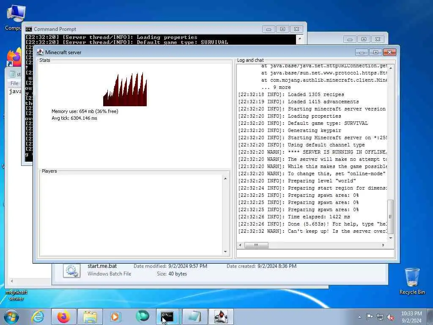Click the 'Can't keep up!' warning log line
The height and width of the screenshot is (325, 433).
coord(312,231)
